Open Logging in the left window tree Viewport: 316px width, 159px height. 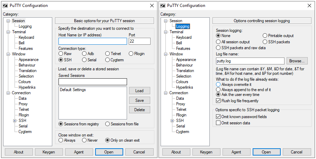pyautogui.click(x=25, y=26)
